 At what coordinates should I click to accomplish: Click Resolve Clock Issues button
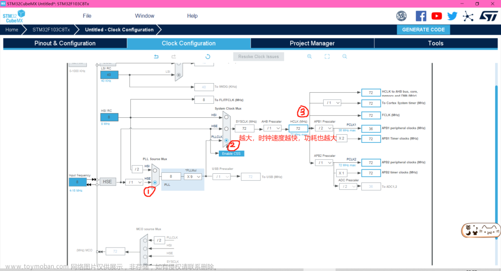(259, 57)
